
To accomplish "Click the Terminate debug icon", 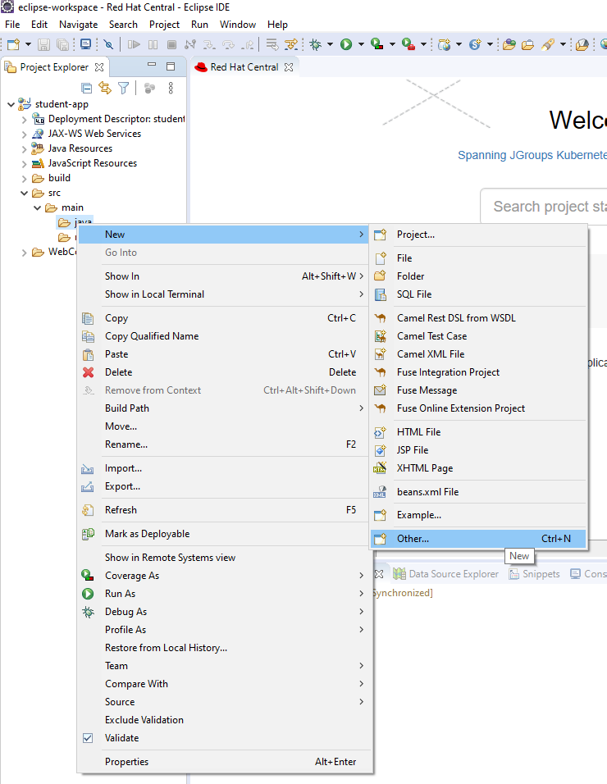I will [x=171, y=44].
